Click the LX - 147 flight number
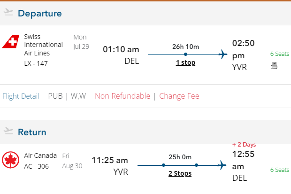 click(x=37, y=63)
